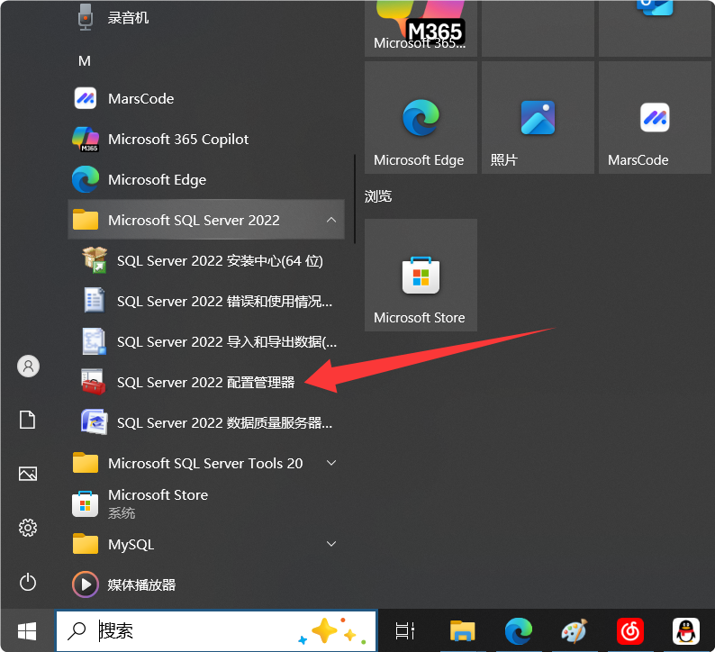Click the app list scrollbar
The image size is (715, 652).
tap(354, 199)
